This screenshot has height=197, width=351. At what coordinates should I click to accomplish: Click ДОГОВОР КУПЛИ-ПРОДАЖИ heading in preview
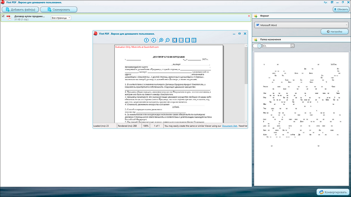pos(169,57)
